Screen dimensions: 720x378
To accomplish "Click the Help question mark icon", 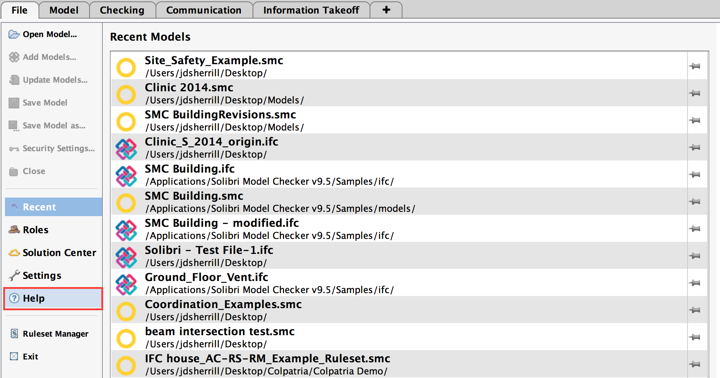I will [x=14, y=298].
